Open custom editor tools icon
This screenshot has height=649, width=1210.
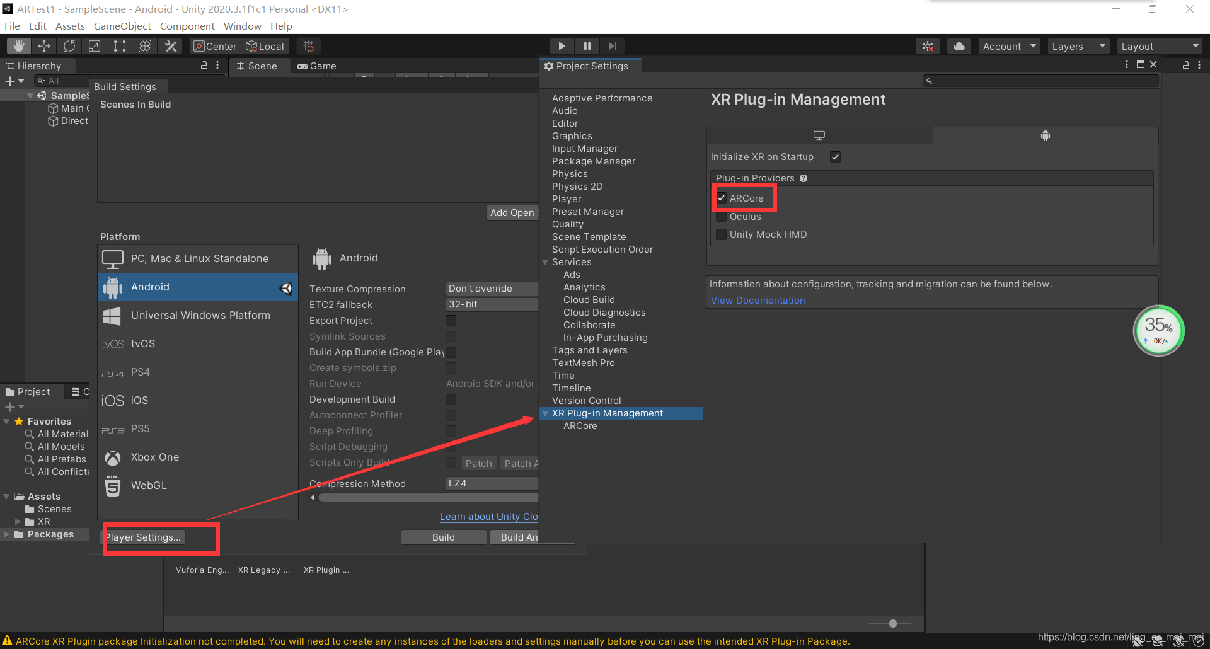click(171, 46)
